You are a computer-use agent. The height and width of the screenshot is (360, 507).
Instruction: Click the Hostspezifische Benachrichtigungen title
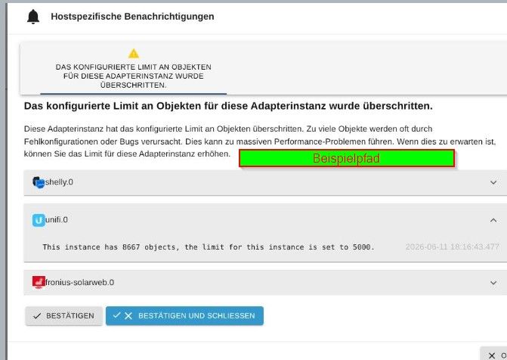pyautogui.click(x=132, y=17)
